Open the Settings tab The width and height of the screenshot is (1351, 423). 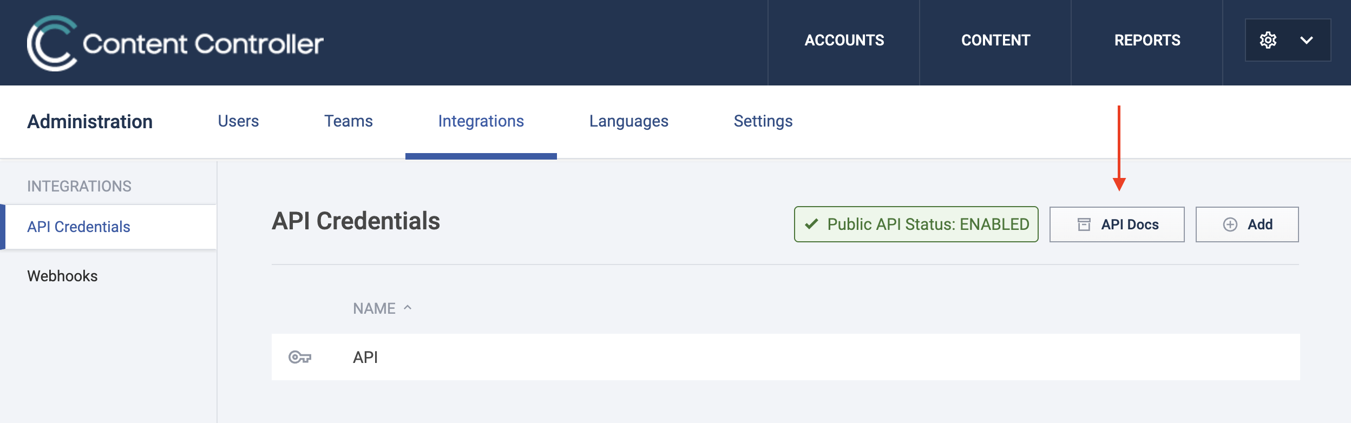(763, 121)
